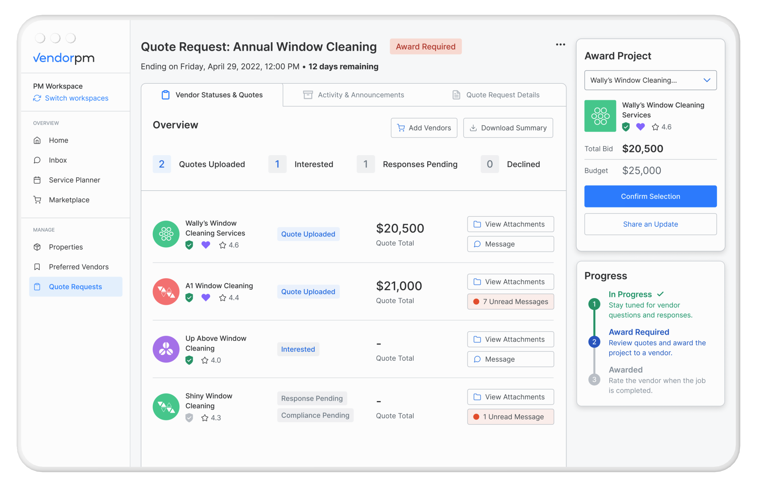The height and width of the screenshot is (487, 757).
Task: Click the Shiny Window Cleaning avatar
Action: pos(166,407)
